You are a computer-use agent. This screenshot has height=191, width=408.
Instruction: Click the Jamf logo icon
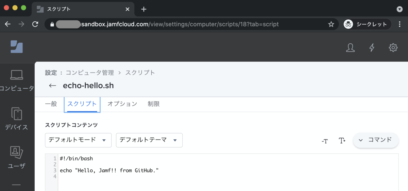(16, 47)
